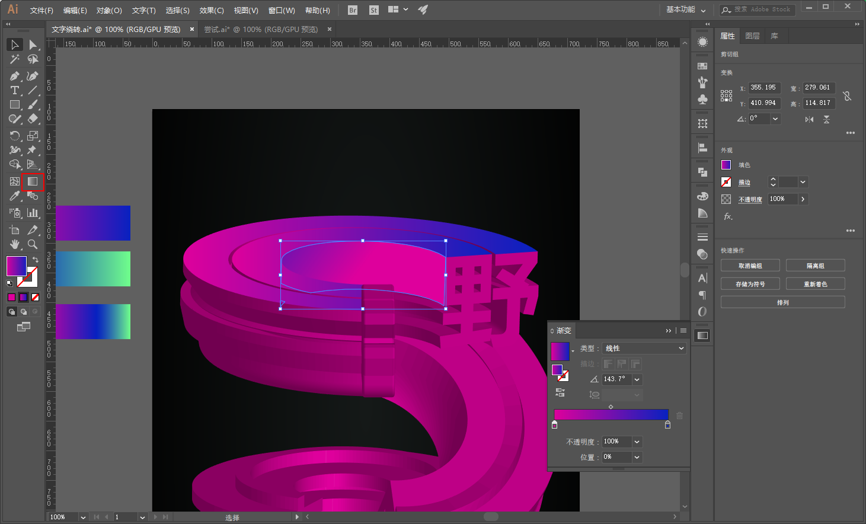
Task: Select the Scale tool
Action: point(33,136)
